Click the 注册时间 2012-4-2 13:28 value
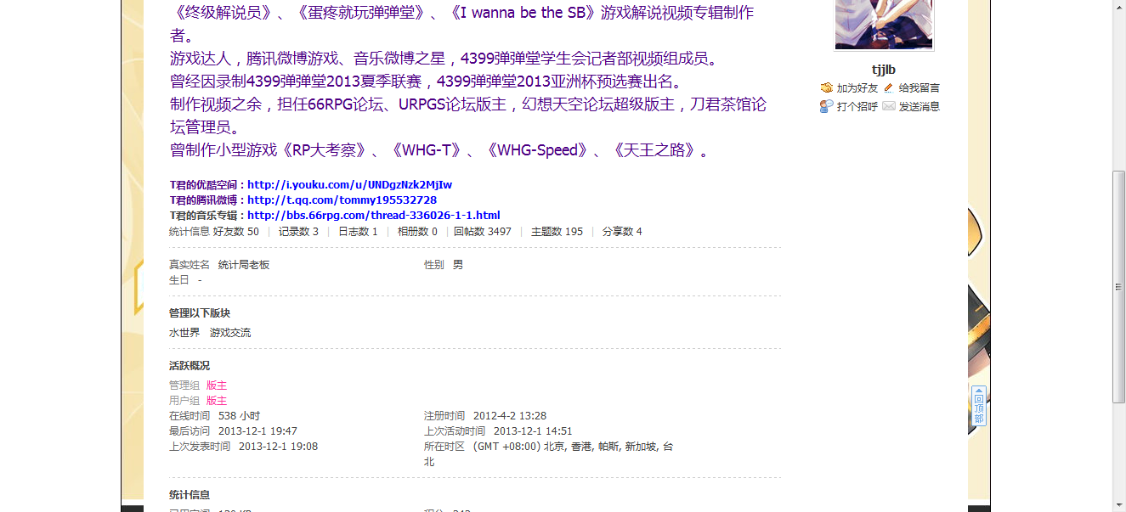The width and height of the screenshot is (1126, 512). coord(510,416)
